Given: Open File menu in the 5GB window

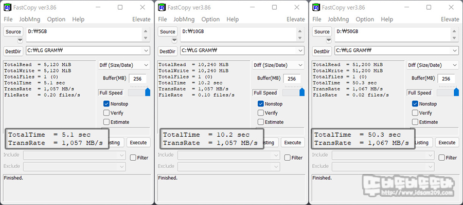Looking at the screenshot, I should click(x=8, y=19).
